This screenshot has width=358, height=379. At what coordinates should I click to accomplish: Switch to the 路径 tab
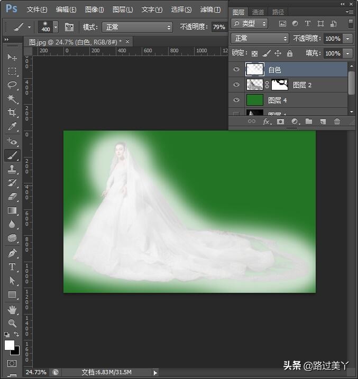point(278,12)
